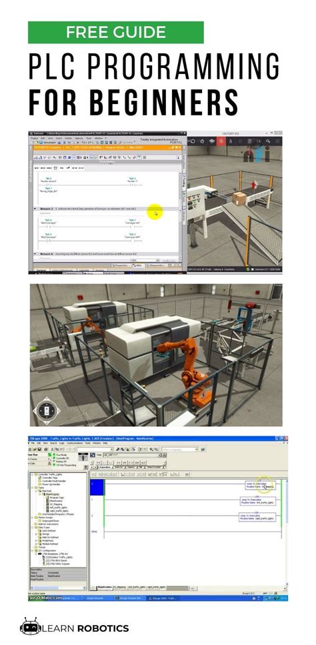Click the red highlighted icon in Factory I/O toolbar
316x645 pixels.
pyautogui.click(x=221, y=141)
